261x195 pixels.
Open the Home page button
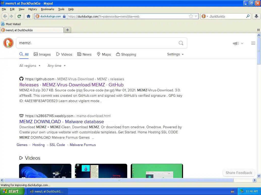click(x=29, y=16)
